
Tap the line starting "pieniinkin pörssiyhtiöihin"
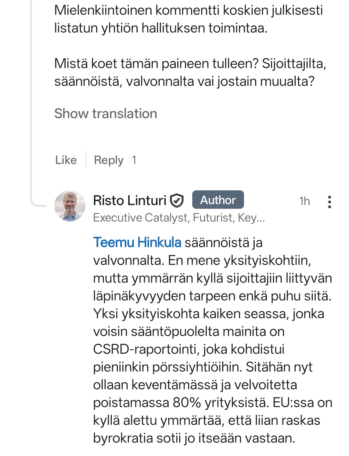point(203,367)
